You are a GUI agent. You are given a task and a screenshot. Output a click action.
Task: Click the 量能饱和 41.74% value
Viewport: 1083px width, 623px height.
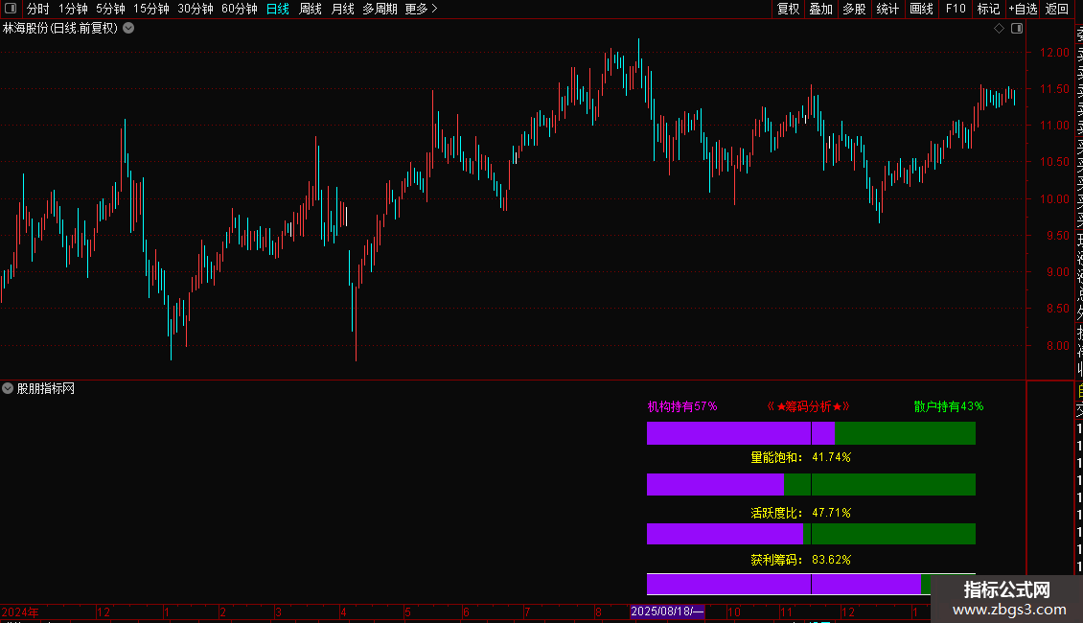click(831, 457)
